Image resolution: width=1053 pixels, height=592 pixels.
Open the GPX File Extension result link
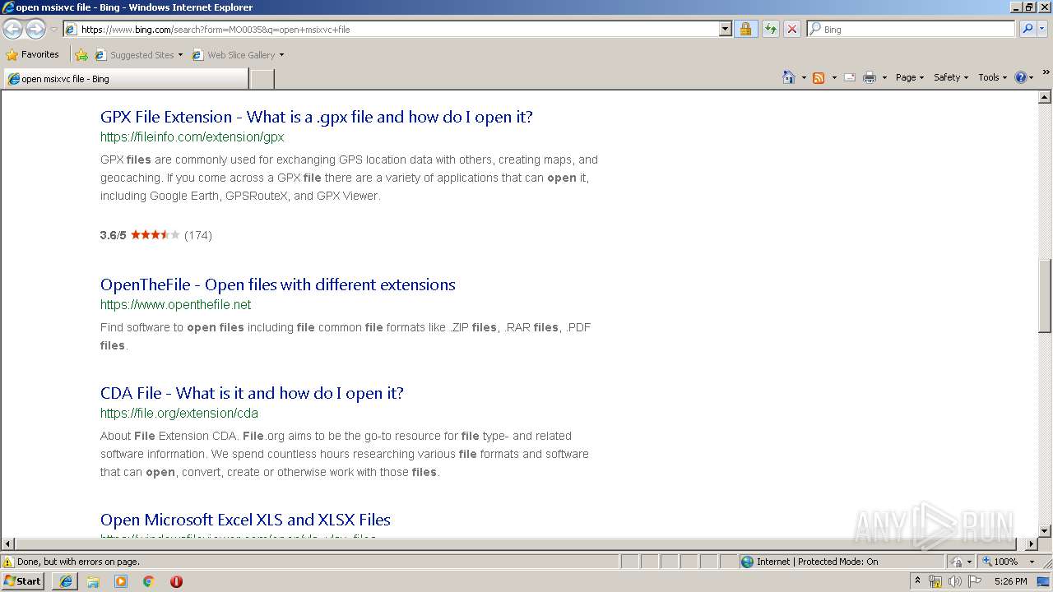317,117
